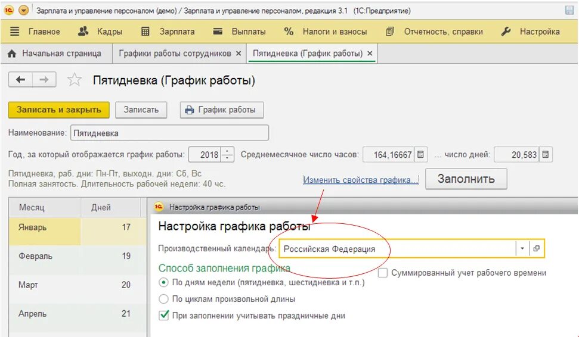Image resolution: width=579 pixels, height=337 pixels.
Task: Select the Январь row in the table
Action: (78, 231)
